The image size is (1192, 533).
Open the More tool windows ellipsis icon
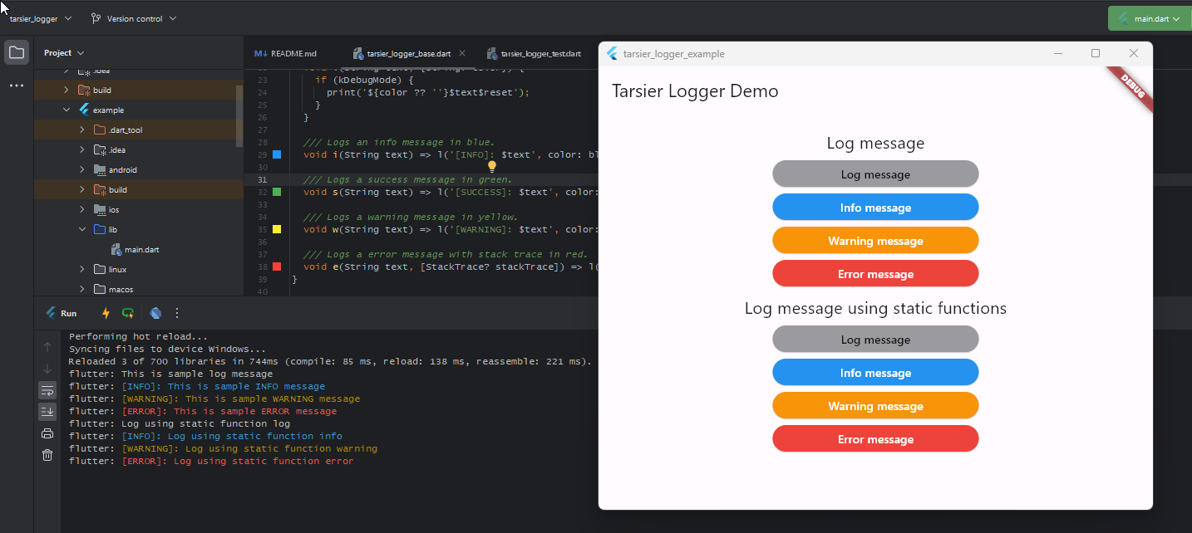pos(17,86)
